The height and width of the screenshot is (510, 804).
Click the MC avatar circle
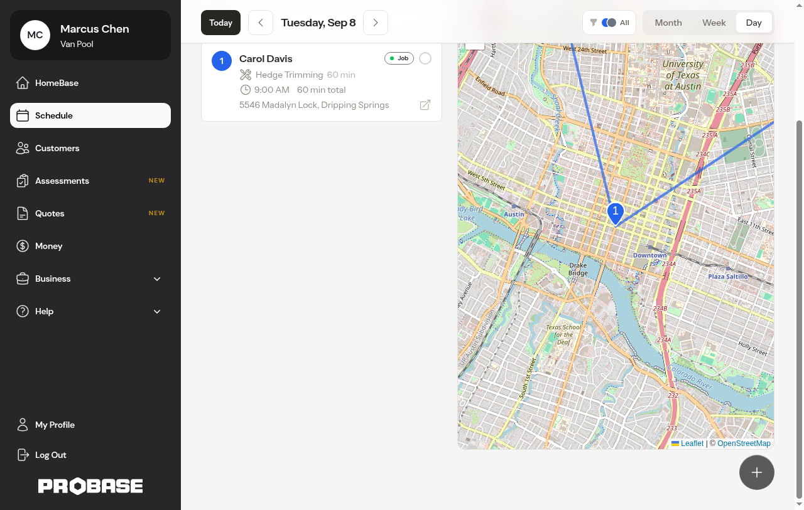click(x=35, y=35)
